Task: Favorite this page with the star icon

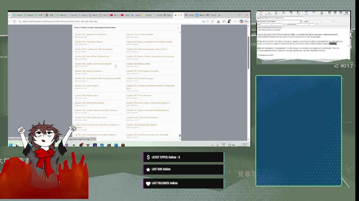Action: click(x=212, y=21)
